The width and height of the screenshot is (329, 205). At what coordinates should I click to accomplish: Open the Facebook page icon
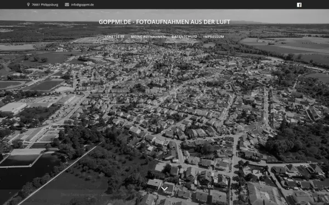point(299,5)
